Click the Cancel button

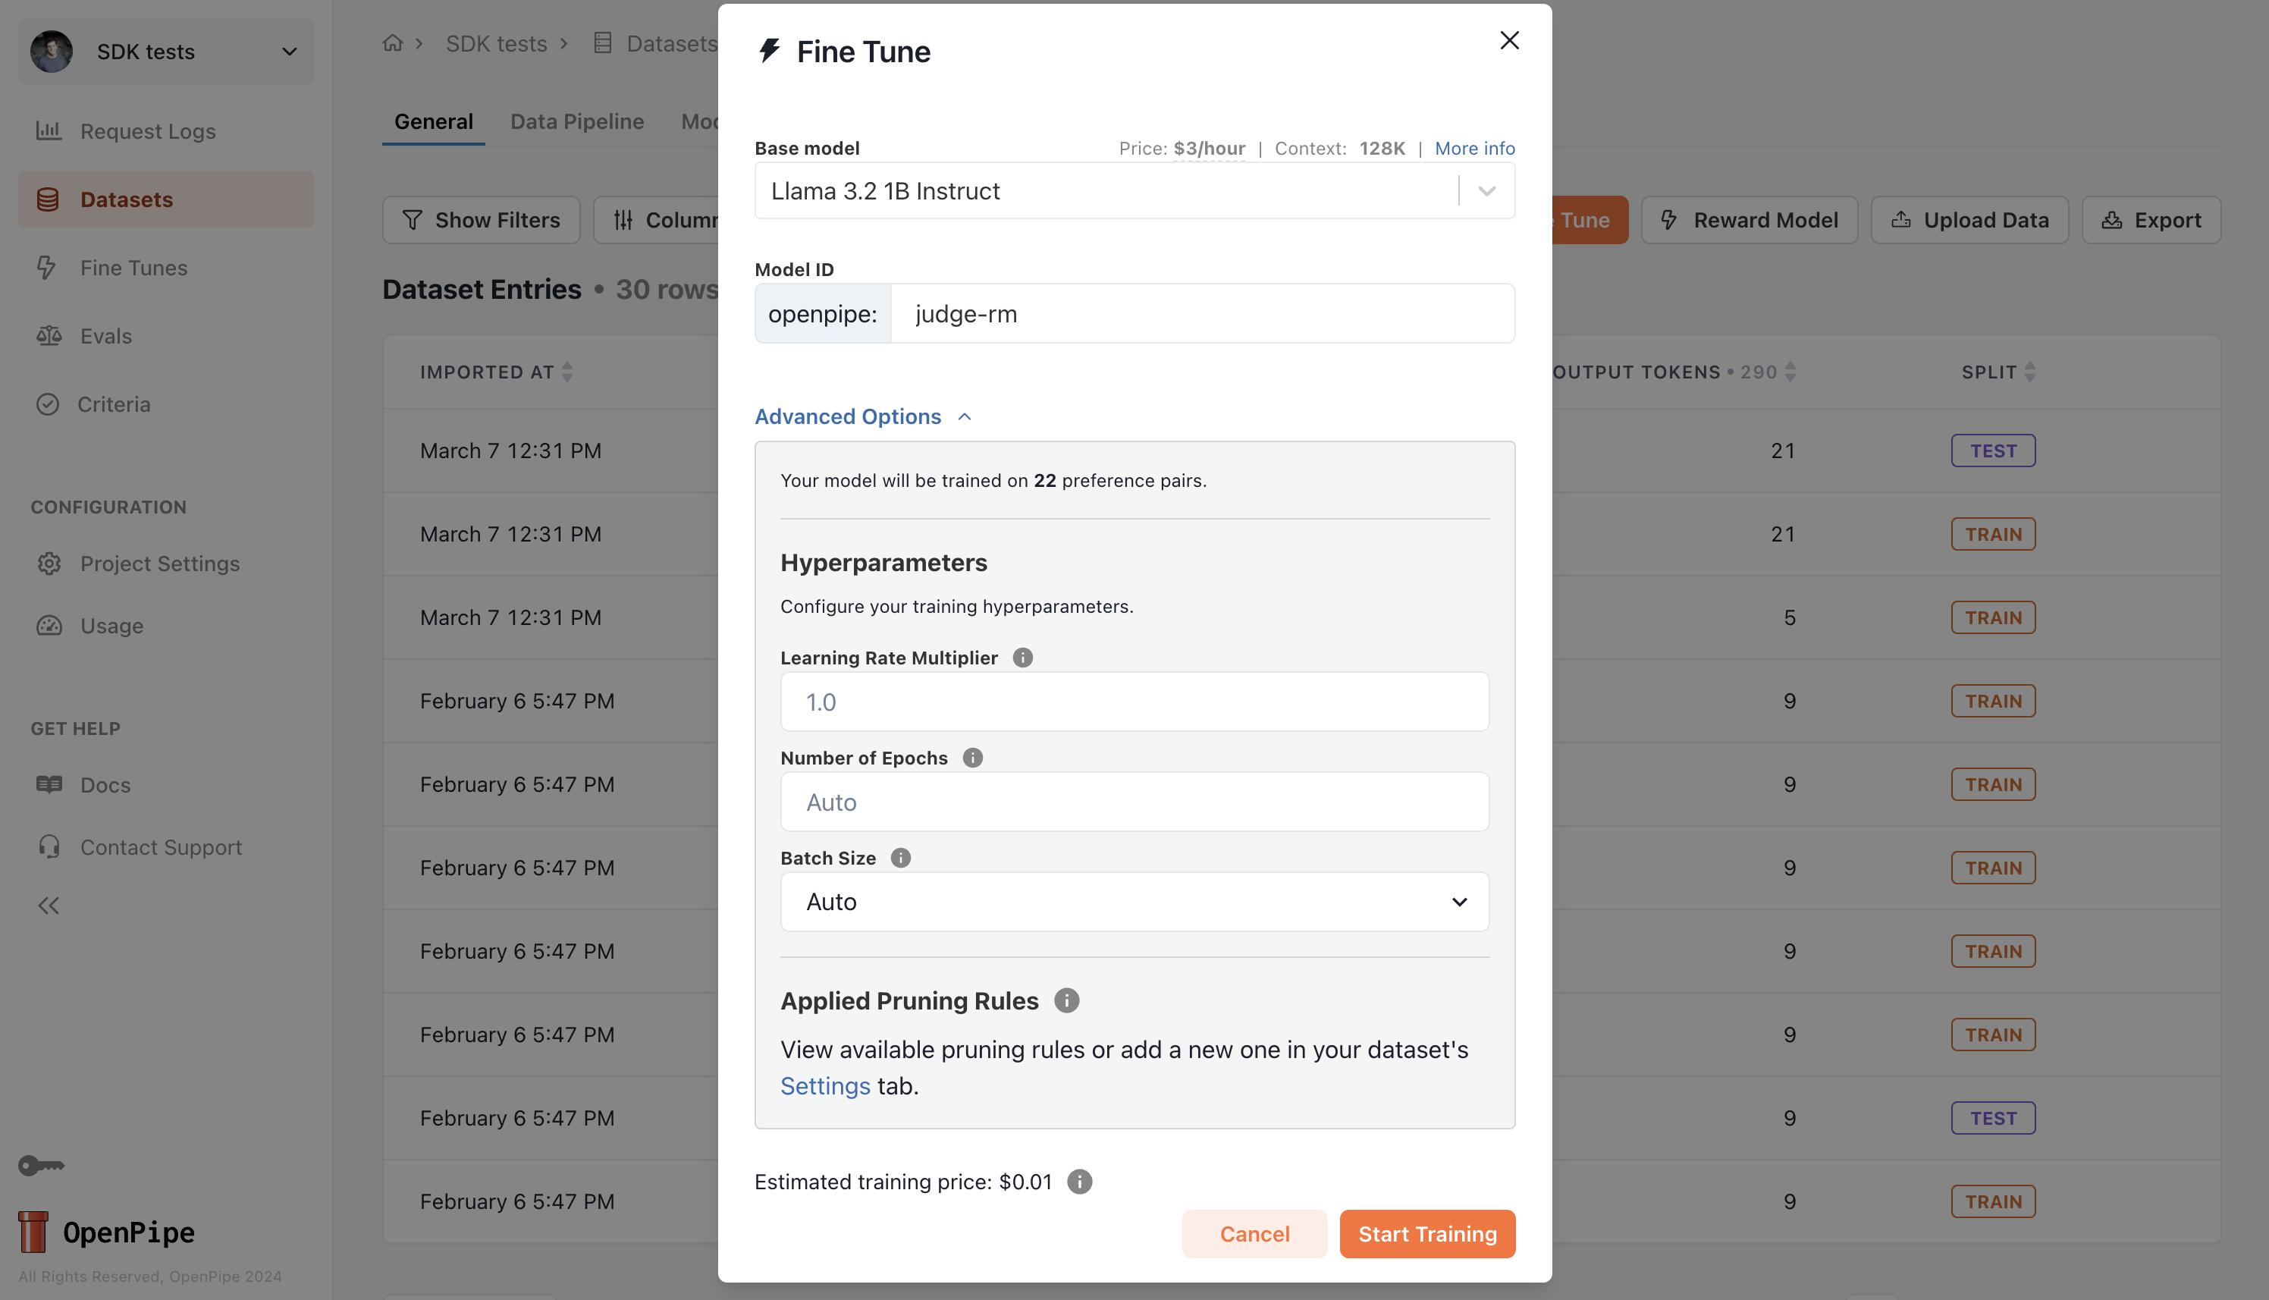[1254, 1233]
